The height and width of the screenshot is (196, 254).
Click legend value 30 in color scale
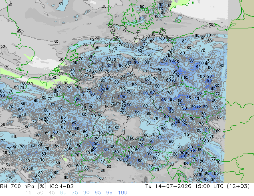pos(40,193)
